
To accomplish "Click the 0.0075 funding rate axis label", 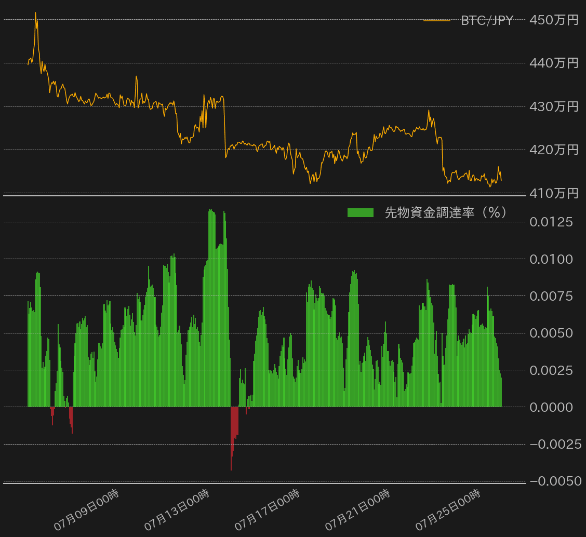I will 551,297.
